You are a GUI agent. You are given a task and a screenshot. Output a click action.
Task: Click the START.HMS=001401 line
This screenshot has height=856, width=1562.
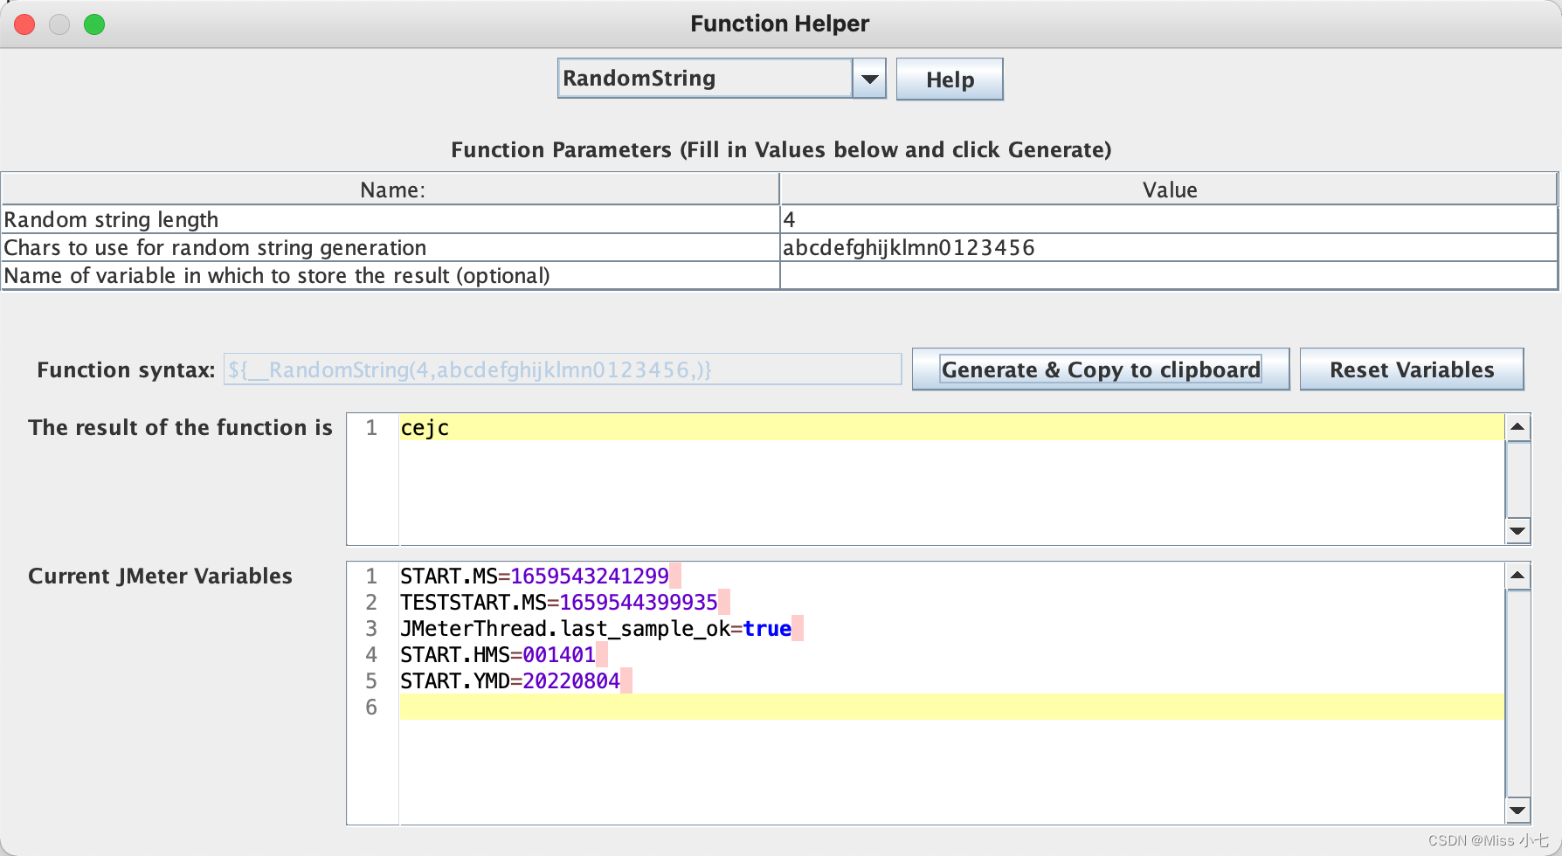(x=498, y=655)
